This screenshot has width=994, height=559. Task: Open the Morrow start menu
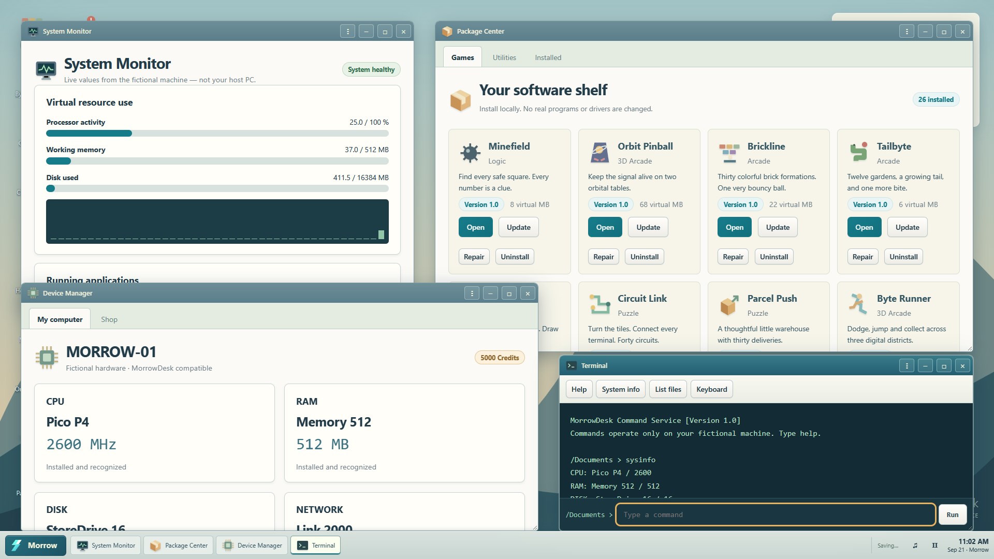(35, 546)
